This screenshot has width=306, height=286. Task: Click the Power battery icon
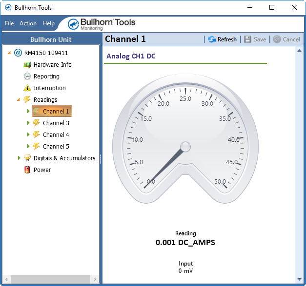[x=27, y=170]
